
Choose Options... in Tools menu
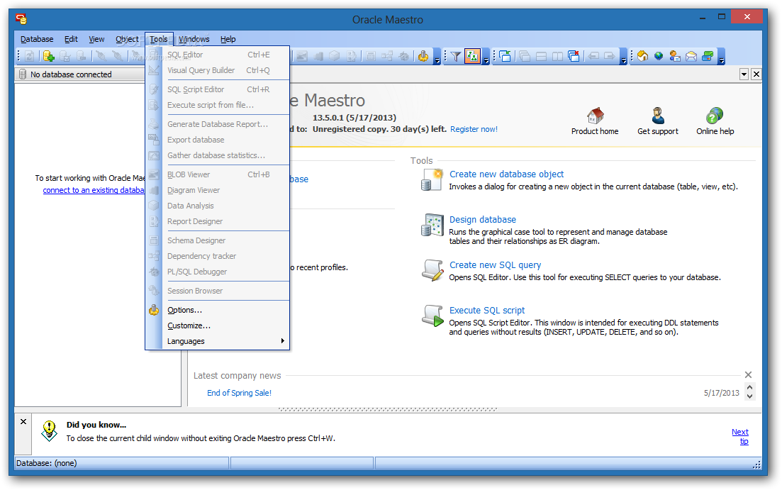tap(218, 310)
